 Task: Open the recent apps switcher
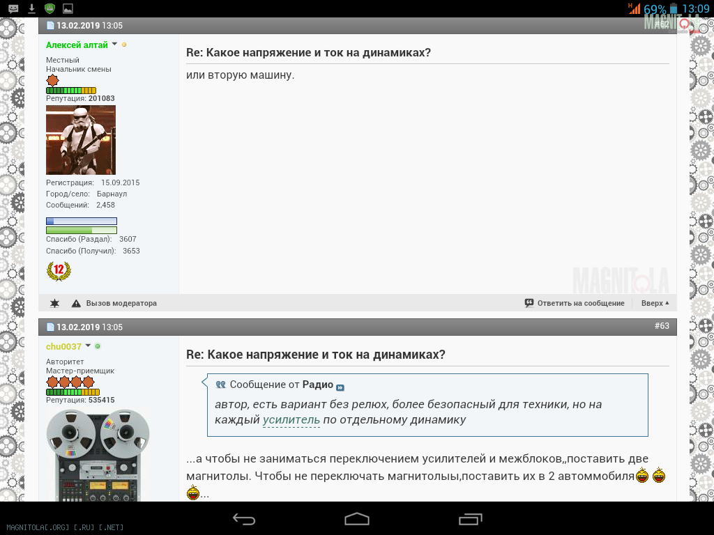[471, 519]
